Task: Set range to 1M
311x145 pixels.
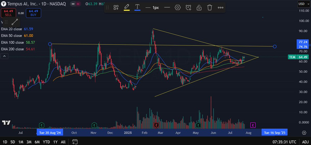Action: (x=21, y=142)
